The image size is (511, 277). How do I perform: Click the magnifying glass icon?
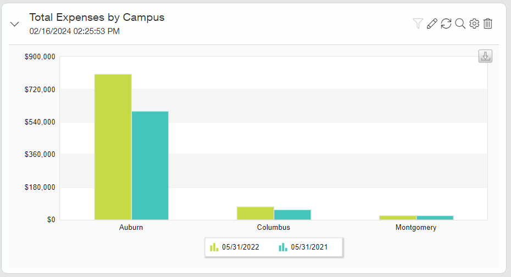tap(460, 24)
